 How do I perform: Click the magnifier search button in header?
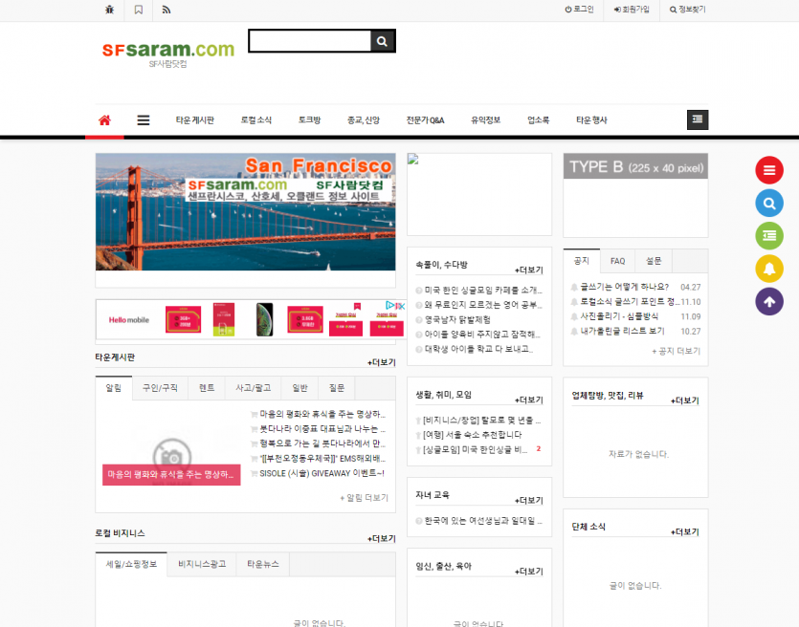pos(382,41)
